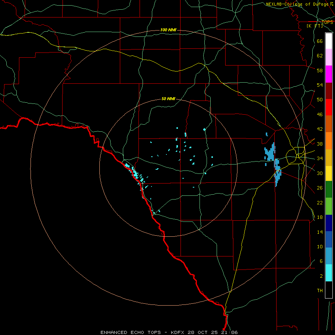This screenshot has height=335, width=335.
Task: Click the legend value 2
Action: pyautogui.click(x=321, y=276)
